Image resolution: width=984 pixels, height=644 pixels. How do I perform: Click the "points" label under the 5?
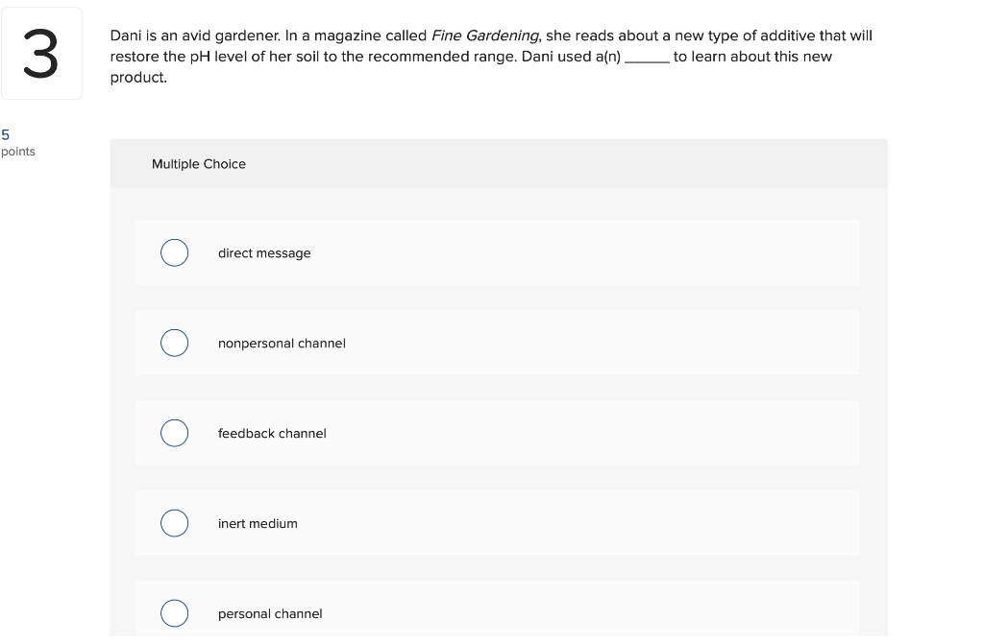18,152
